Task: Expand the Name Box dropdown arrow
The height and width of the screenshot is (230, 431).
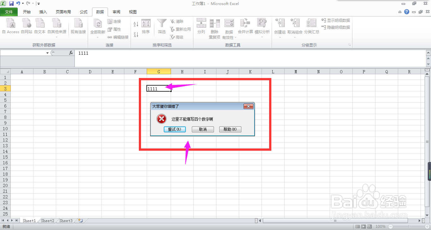Action: pyautogui.click(x=47, y=52)
